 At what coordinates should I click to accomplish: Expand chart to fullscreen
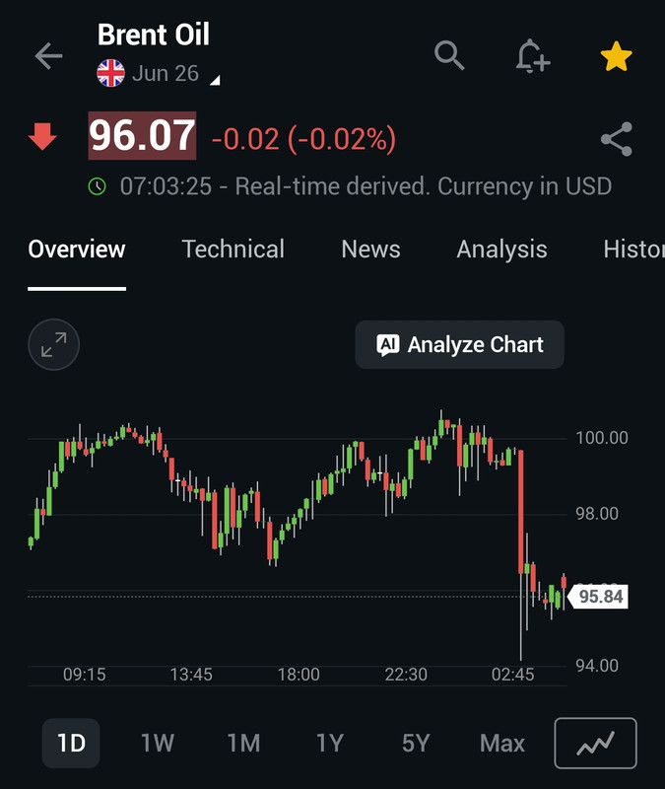pos(54,344)
